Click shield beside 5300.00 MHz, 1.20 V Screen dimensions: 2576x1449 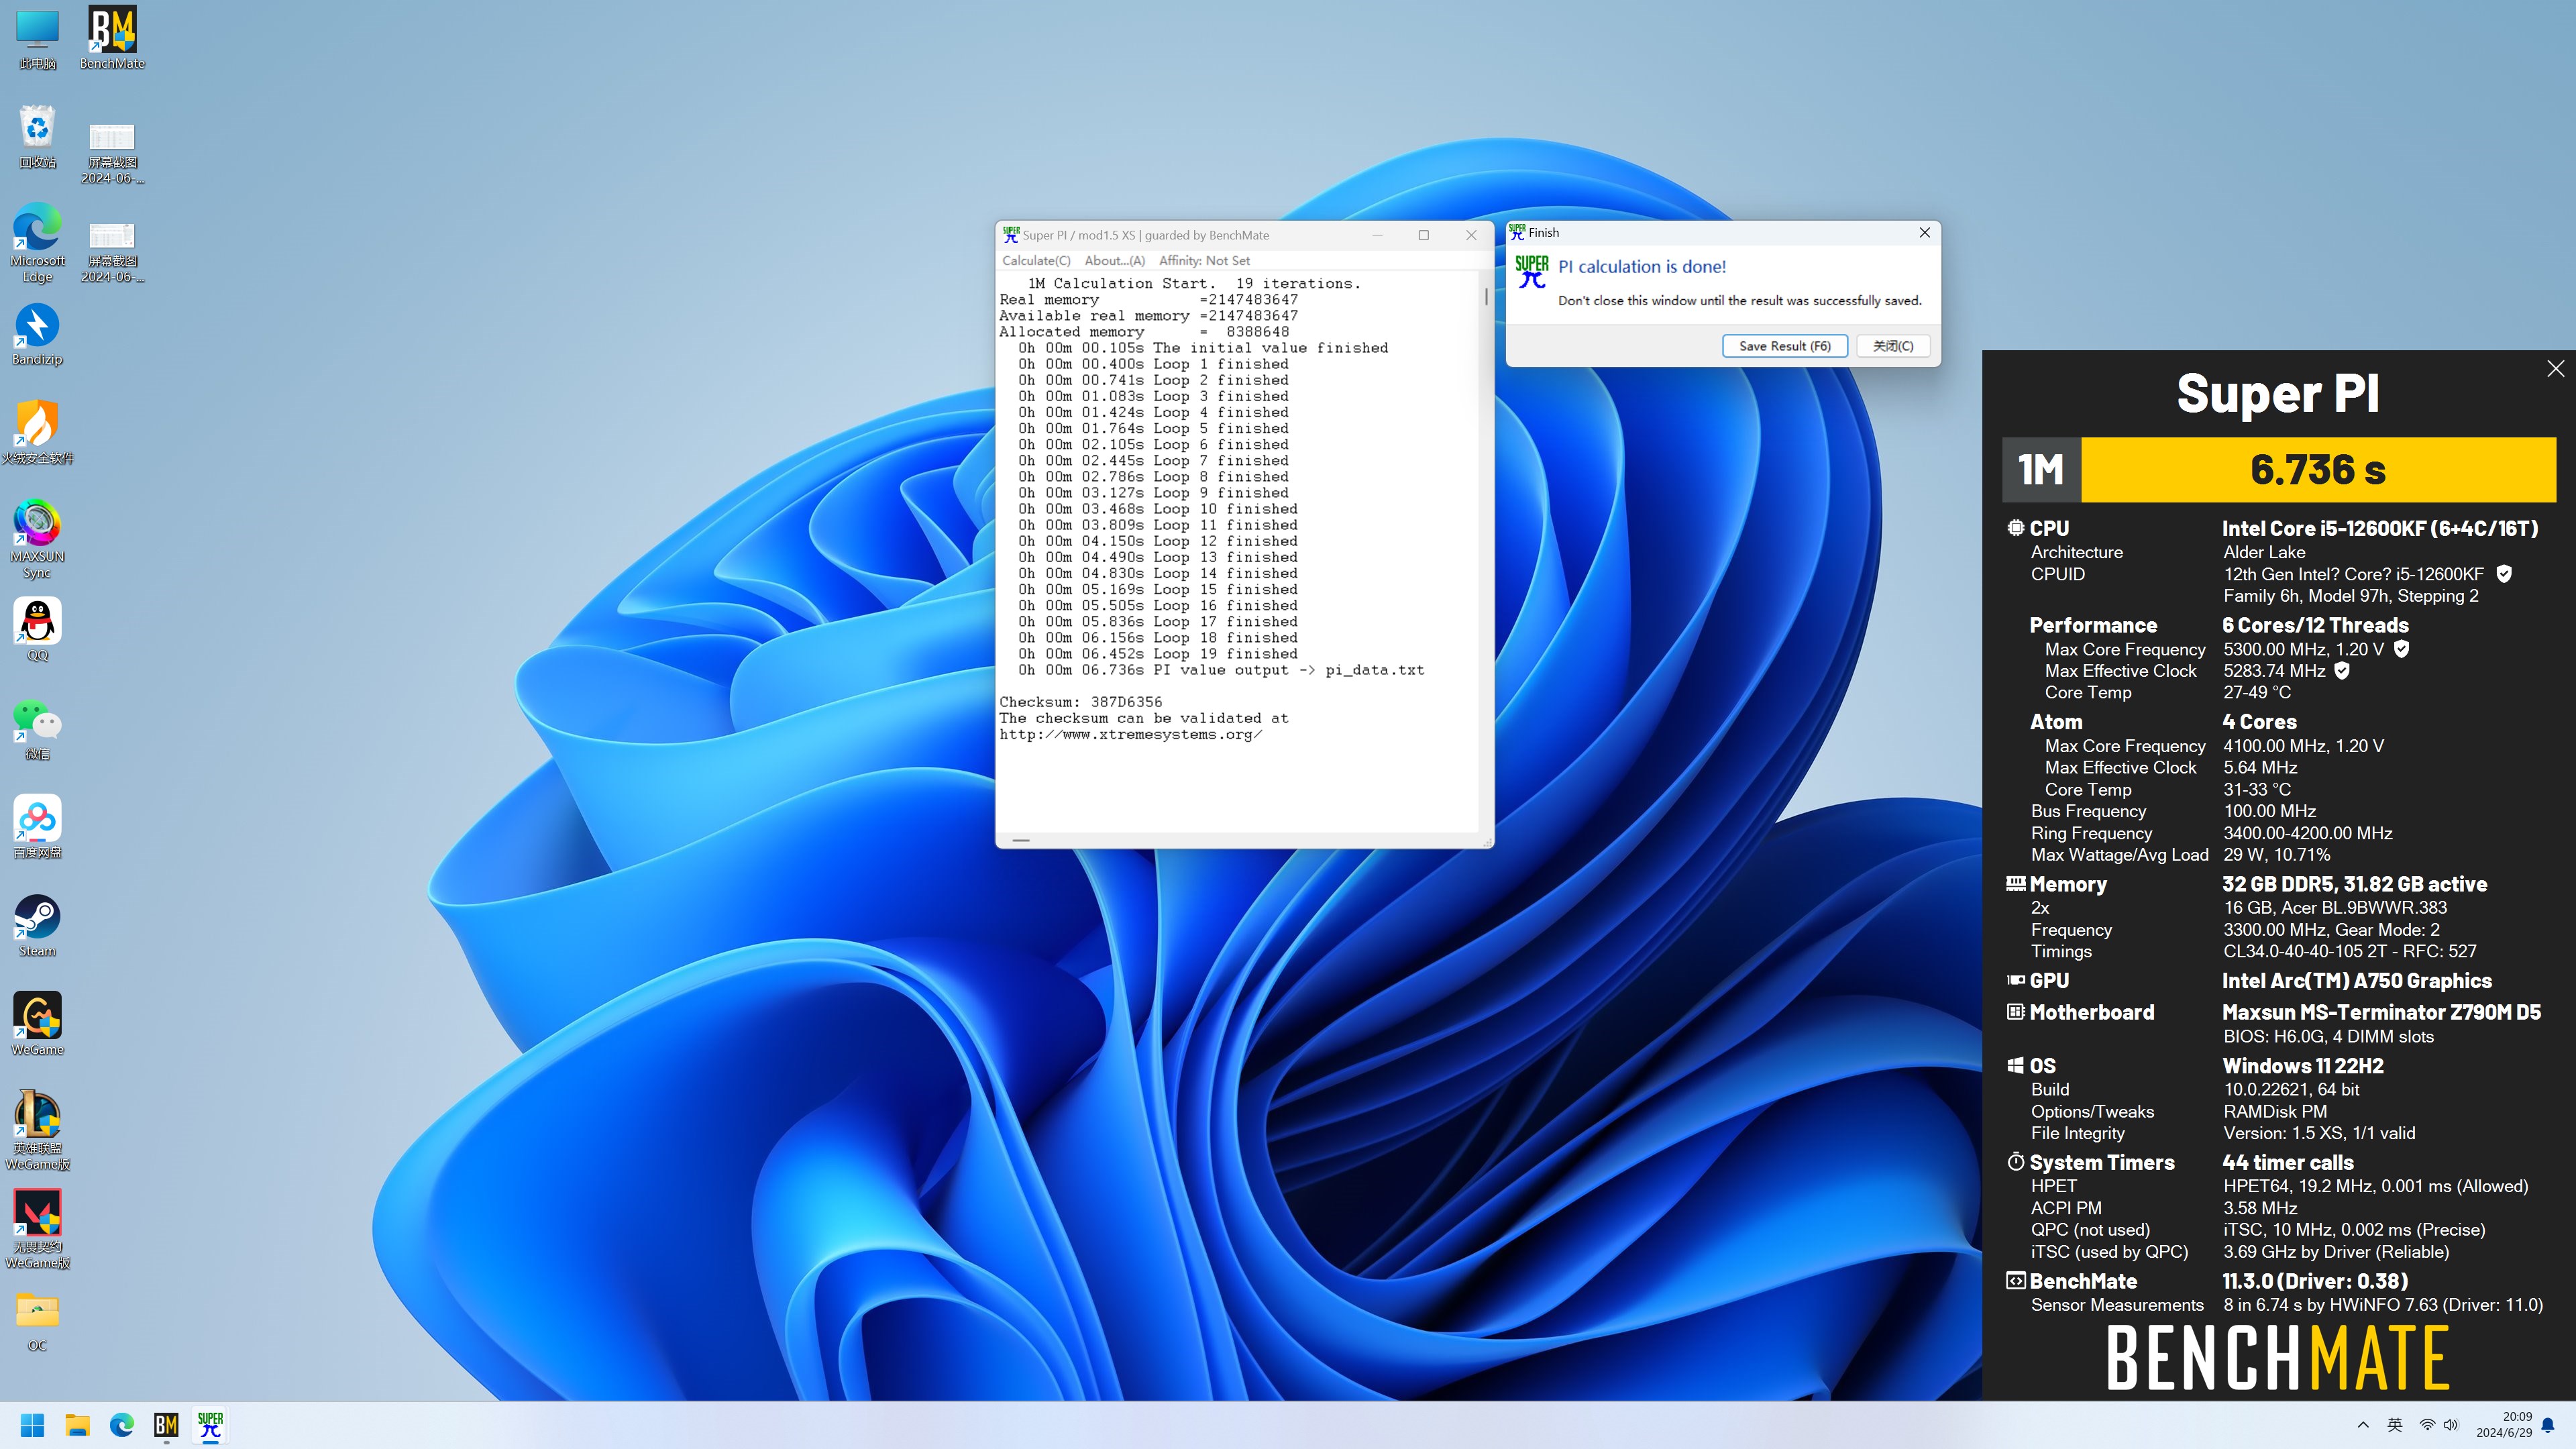pyautogui.click(x=2402, y=649)
